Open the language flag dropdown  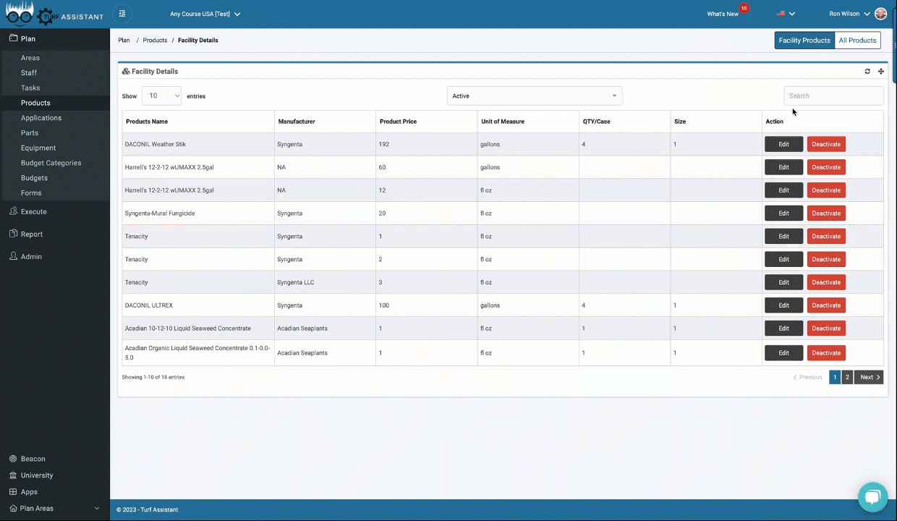point(785,14)
